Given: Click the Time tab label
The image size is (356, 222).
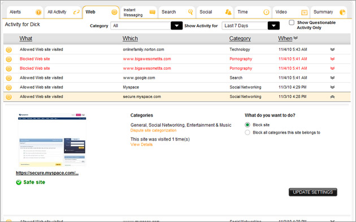Looking at the screenshot, I should coord(242,12).
